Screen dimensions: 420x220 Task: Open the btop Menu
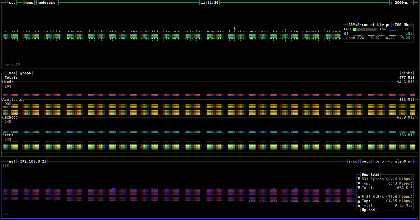point(29,3)
